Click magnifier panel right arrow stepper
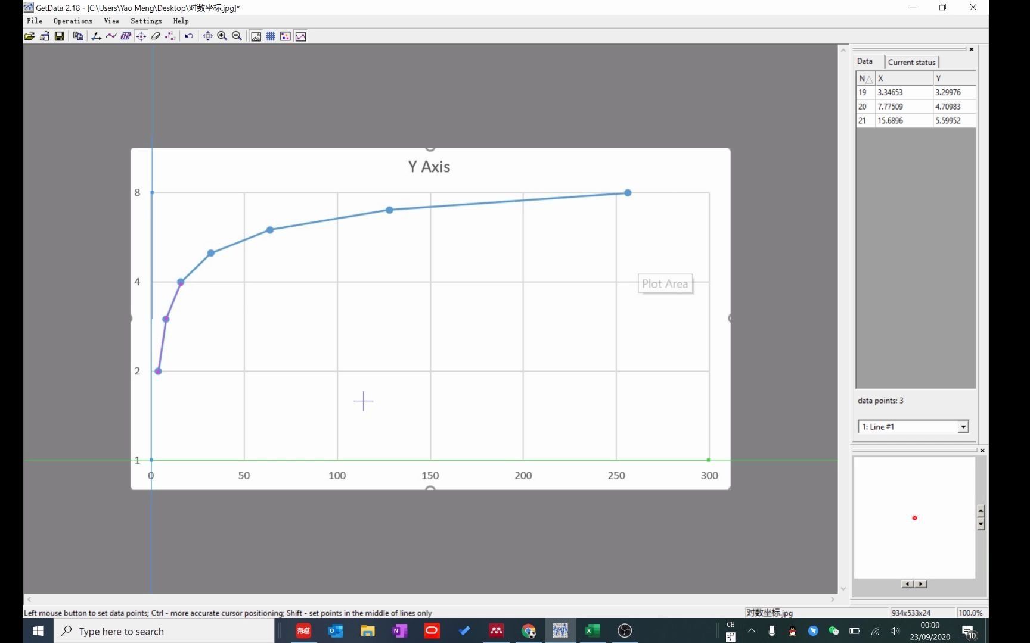 (922, 584)
